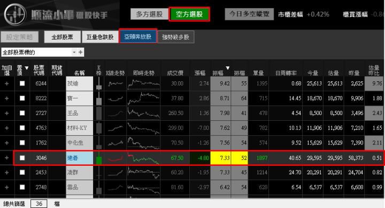Viewport: 385px width, 208px height.
Task: Add stock 2748 to watchlist with plus
Action: point(6,187)
